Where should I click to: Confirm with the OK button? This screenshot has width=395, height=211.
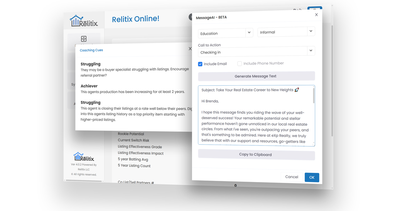[312, 177]
